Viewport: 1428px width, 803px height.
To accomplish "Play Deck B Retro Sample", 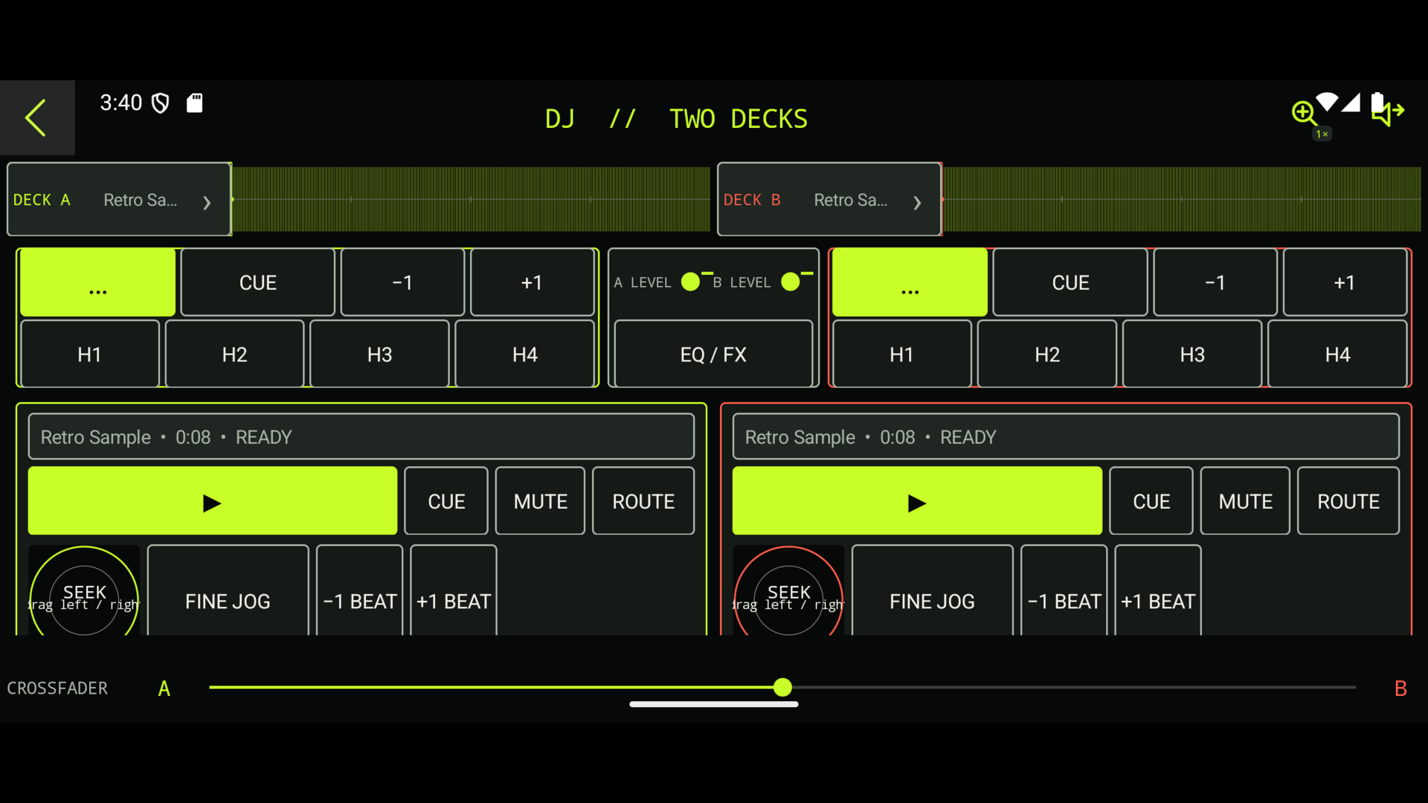I will (917, 501).
